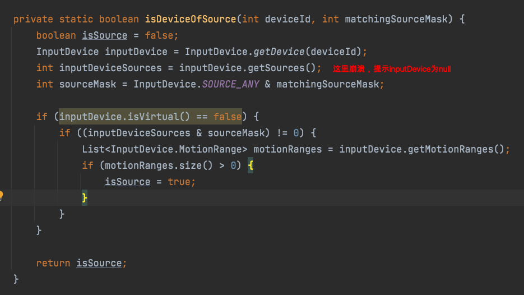Place cursor on the getDevice method call
Screen dimensions: 524x295
280,52
